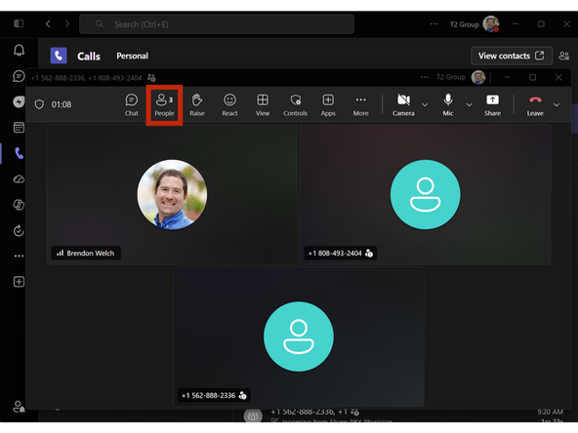Click the Calls app title
Viewport: 578px width, 433px height.
tap(89, 56)
